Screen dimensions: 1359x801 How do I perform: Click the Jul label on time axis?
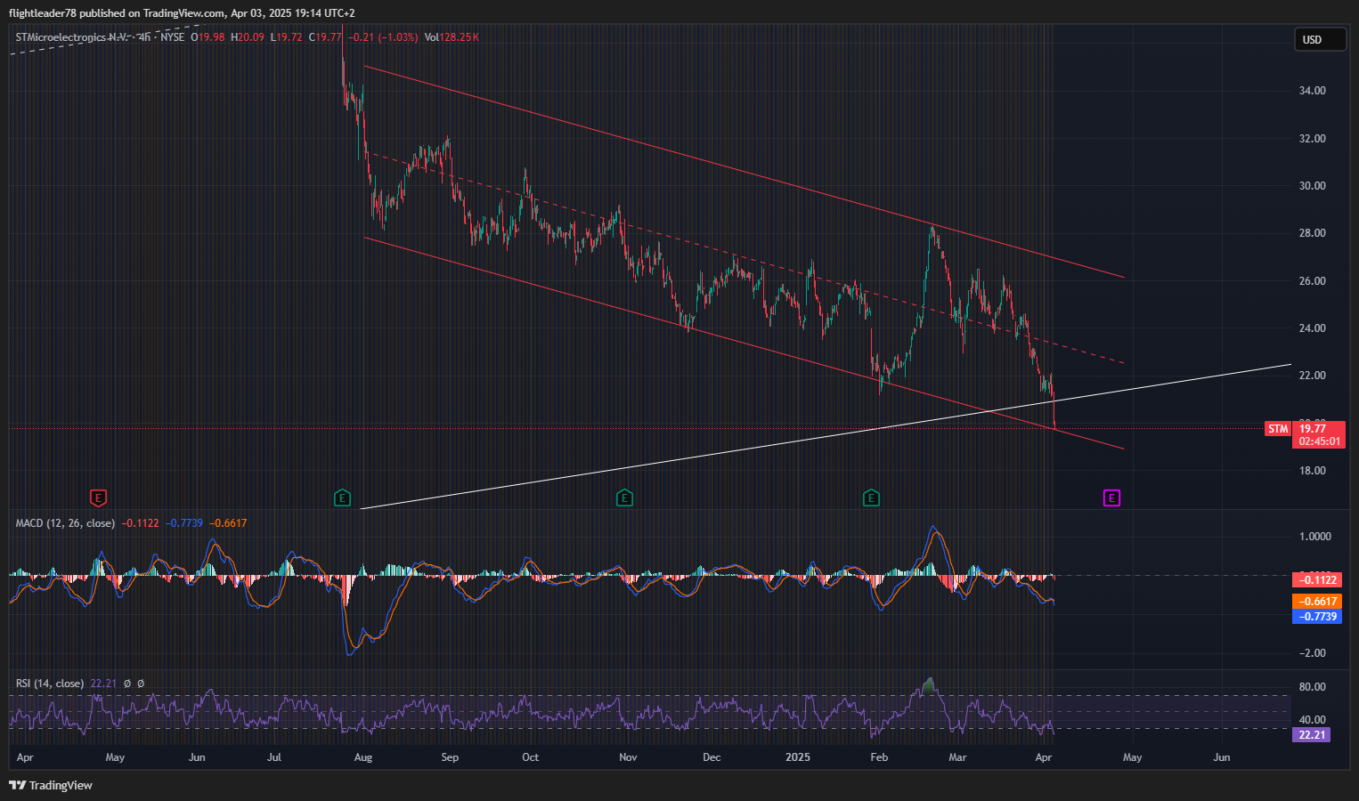point(274,758)
